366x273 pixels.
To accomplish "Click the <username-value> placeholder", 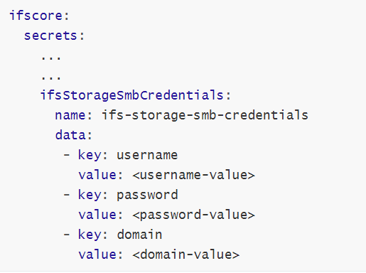I will tap(193, 175).
